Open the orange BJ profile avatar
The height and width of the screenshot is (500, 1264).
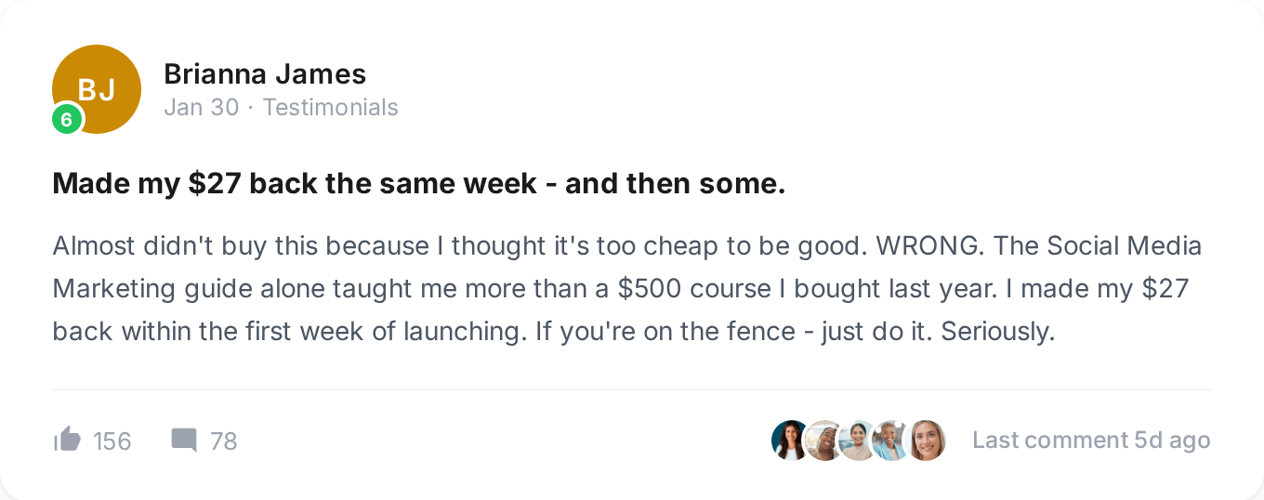pos(97,88)
